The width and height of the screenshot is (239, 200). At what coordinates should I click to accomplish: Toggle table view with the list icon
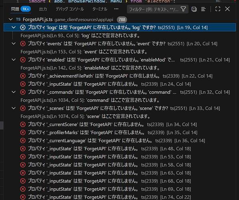coord(203,9)
